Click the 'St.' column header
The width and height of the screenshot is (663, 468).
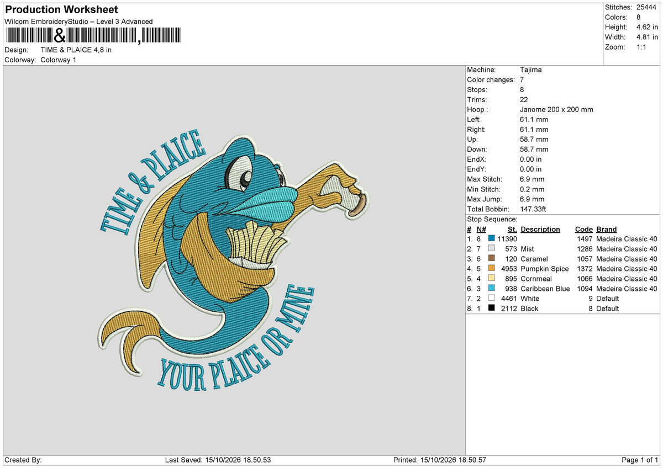[512, 229]
